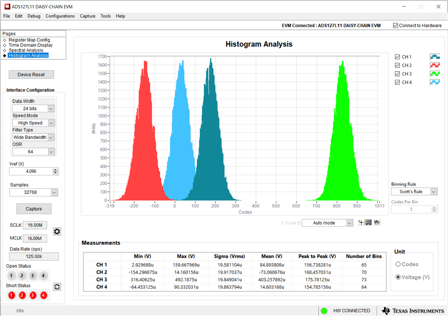Open the Capture menu in menu bar
The image size is (448, 316).
87,16
